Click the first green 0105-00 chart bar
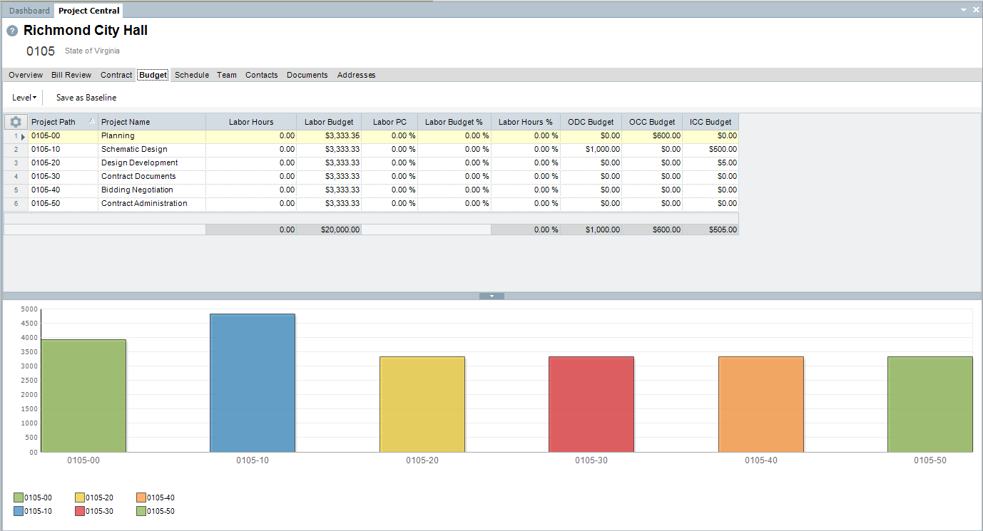Viewport: 983px width, 531px height. click(83, 396)
